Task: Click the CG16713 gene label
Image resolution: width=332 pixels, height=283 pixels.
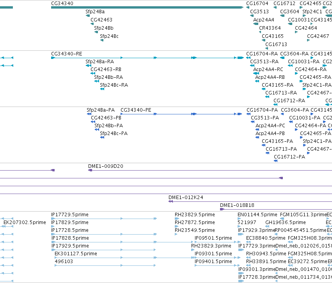Action: pos(276,45)
